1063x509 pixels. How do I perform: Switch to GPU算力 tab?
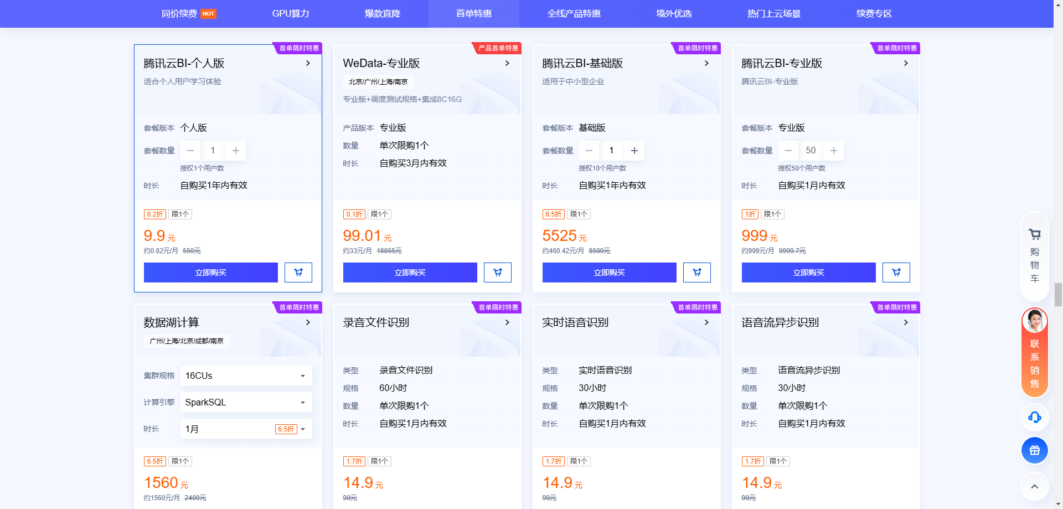tap(291, 14)
